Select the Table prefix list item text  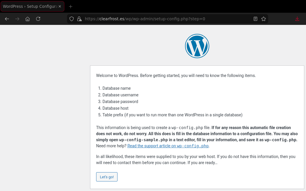[172, 115]
